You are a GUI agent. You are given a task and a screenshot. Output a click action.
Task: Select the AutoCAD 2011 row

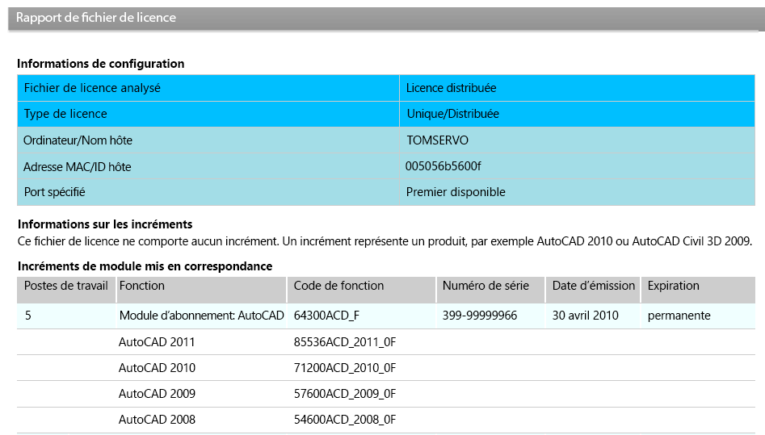[x=386, y=342]
